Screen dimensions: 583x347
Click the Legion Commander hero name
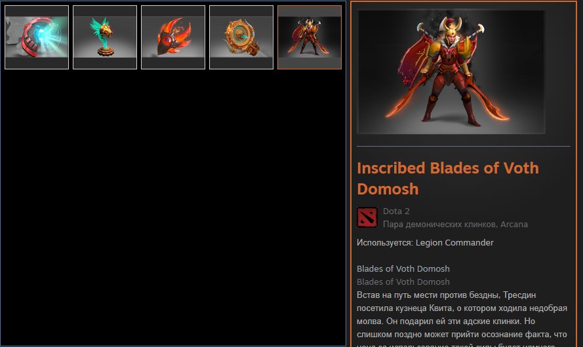coord(454,243)
